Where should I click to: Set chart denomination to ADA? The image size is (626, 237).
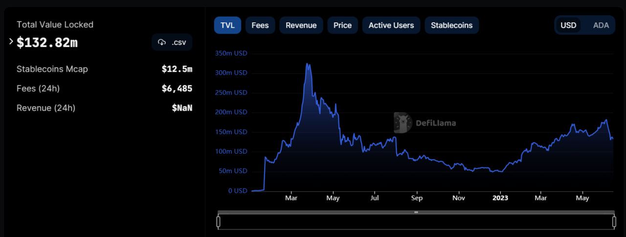point(601,25)
